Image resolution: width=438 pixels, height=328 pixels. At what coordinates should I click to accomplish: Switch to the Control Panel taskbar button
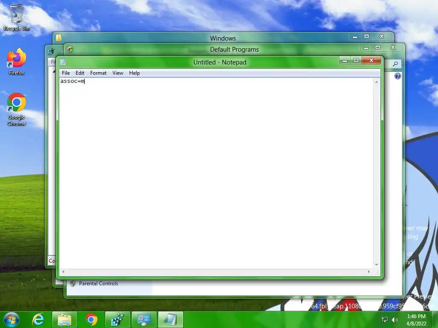click(x=144, y=319)
